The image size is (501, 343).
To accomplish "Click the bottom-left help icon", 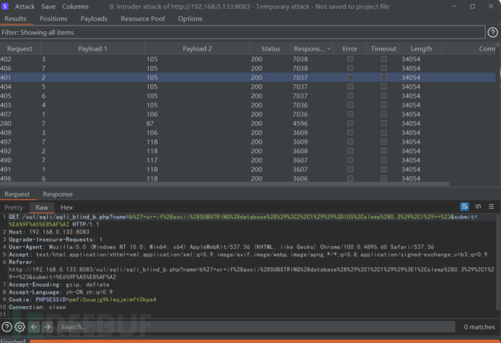I will [7, 327].
